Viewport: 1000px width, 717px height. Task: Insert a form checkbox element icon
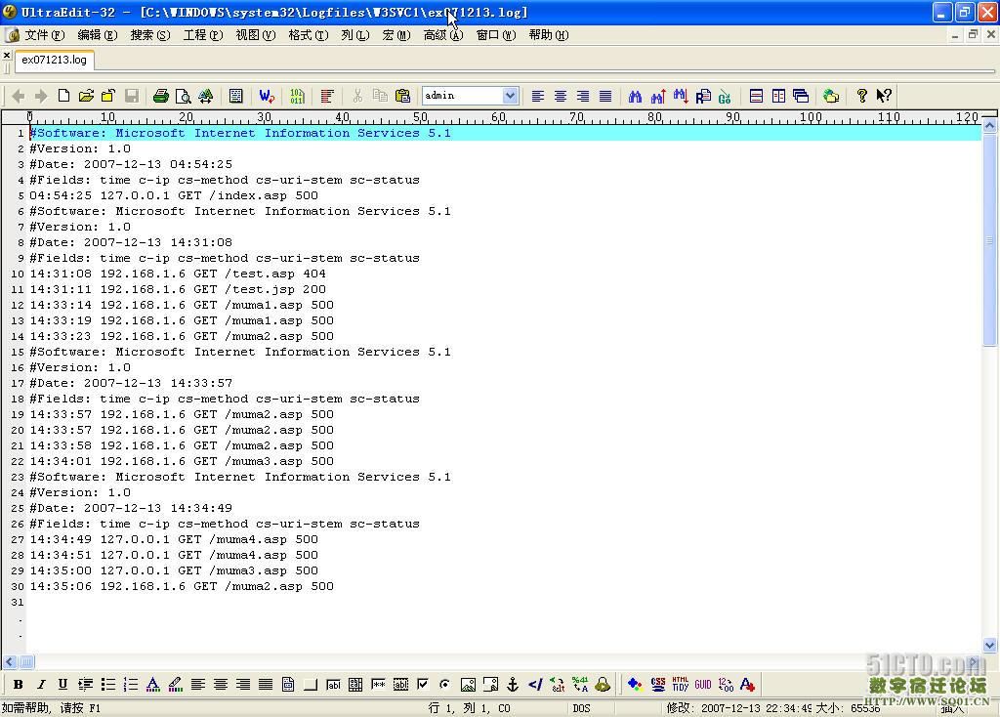(x=422, y=685)
